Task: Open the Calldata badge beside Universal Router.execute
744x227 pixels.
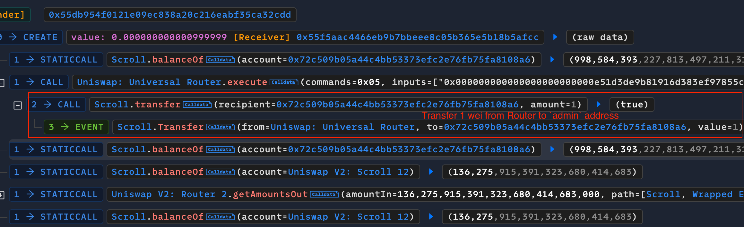Action: 284,82
